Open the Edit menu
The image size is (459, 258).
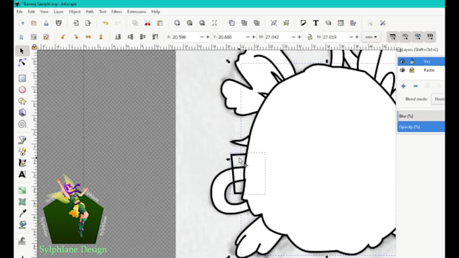click(x=31, y=11)
